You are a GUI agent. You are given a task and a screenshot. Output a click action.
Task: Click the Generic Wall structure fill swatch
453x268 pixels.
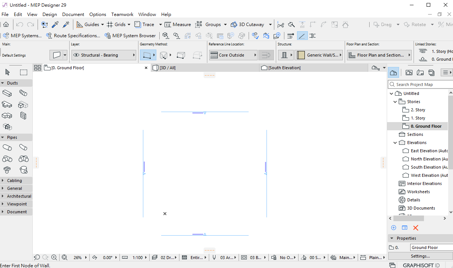pyautogui.click(x=301, y=55)
